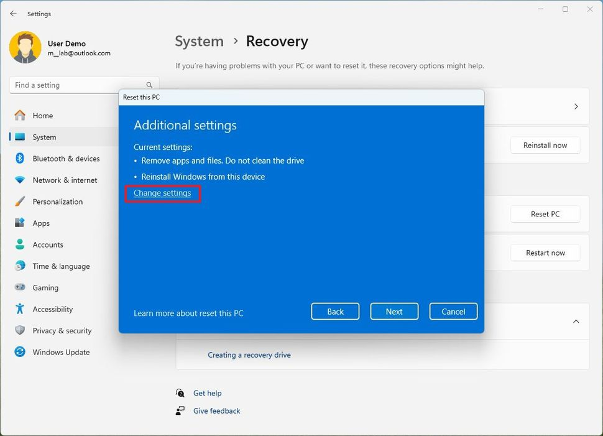Click the Find a setting search box
The height and width of the screenshot is (436, 603).
tap(78, 85)
